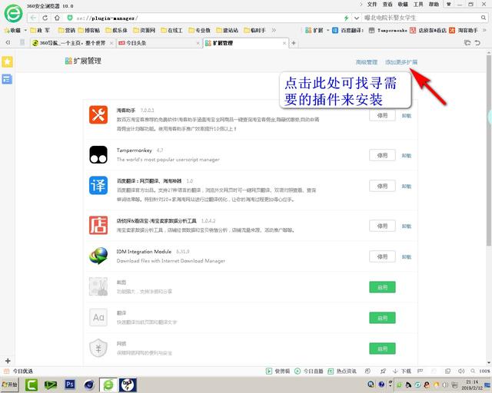
Task: Open the 添加更多扩展 link
Action: pyautogui.click(x=401, y=62)
